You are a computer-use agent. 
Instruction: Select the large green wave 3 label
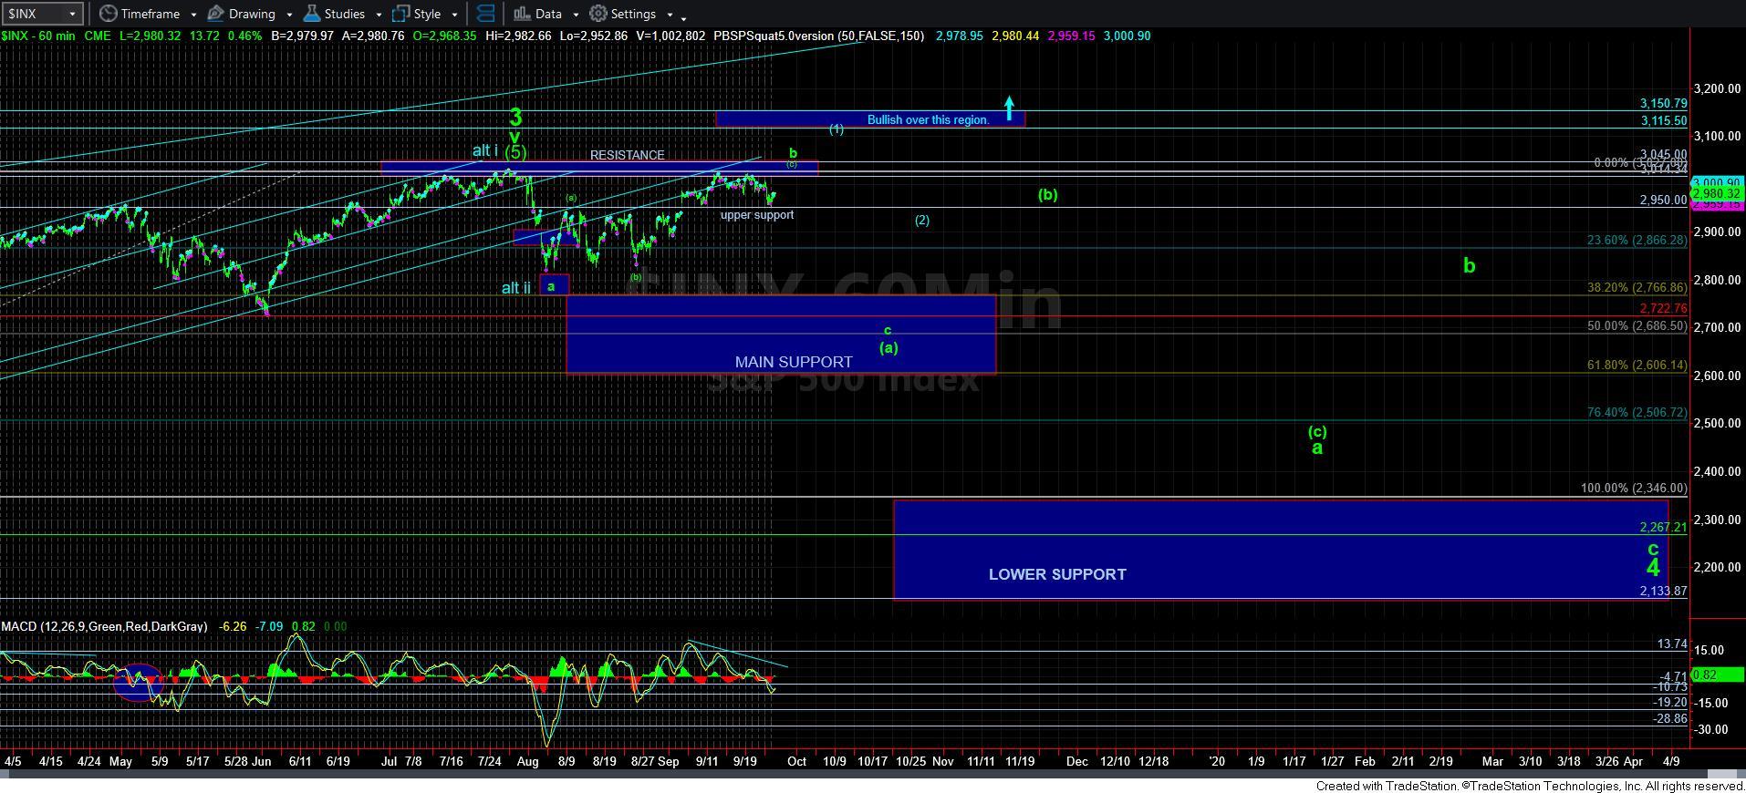[515, 118]
